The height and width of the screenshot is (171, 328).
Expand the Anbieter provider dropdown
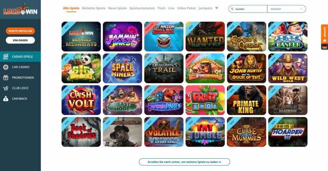(286, 9)
